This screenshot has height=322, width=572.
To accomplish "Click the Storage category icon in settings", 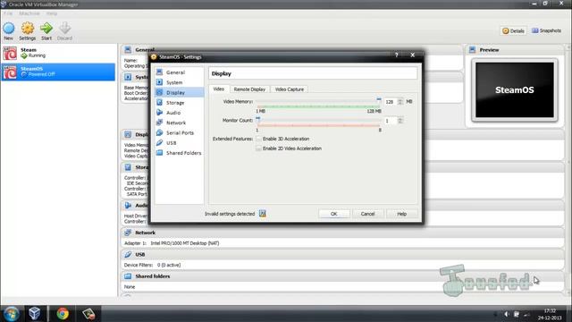I will 159,102.
